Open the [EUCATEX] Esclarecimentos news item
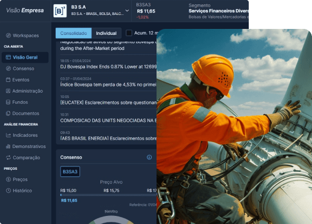The height and width of the screenshot is (224, 312). tap(108, 100)
